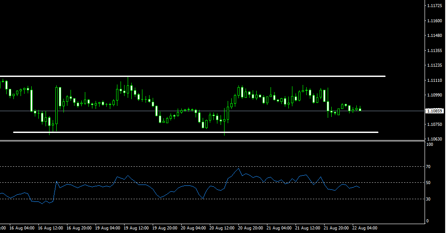Click the 19 Aug 04:00 time label
Viewport: 446px width, 233px height.
[108, 228]
